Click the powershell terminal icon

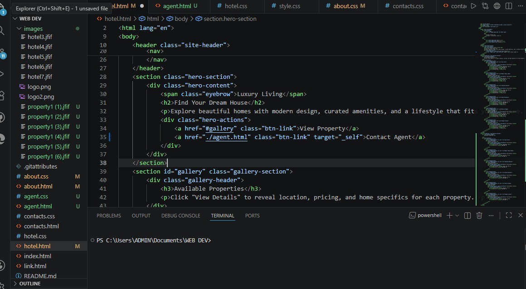412,216
